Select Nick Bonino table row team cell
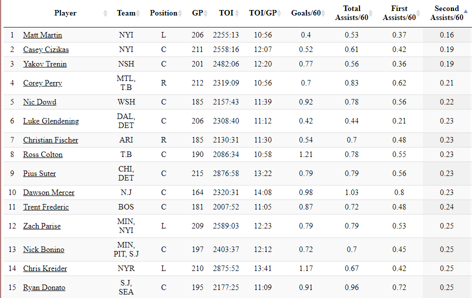 [126, 249]
